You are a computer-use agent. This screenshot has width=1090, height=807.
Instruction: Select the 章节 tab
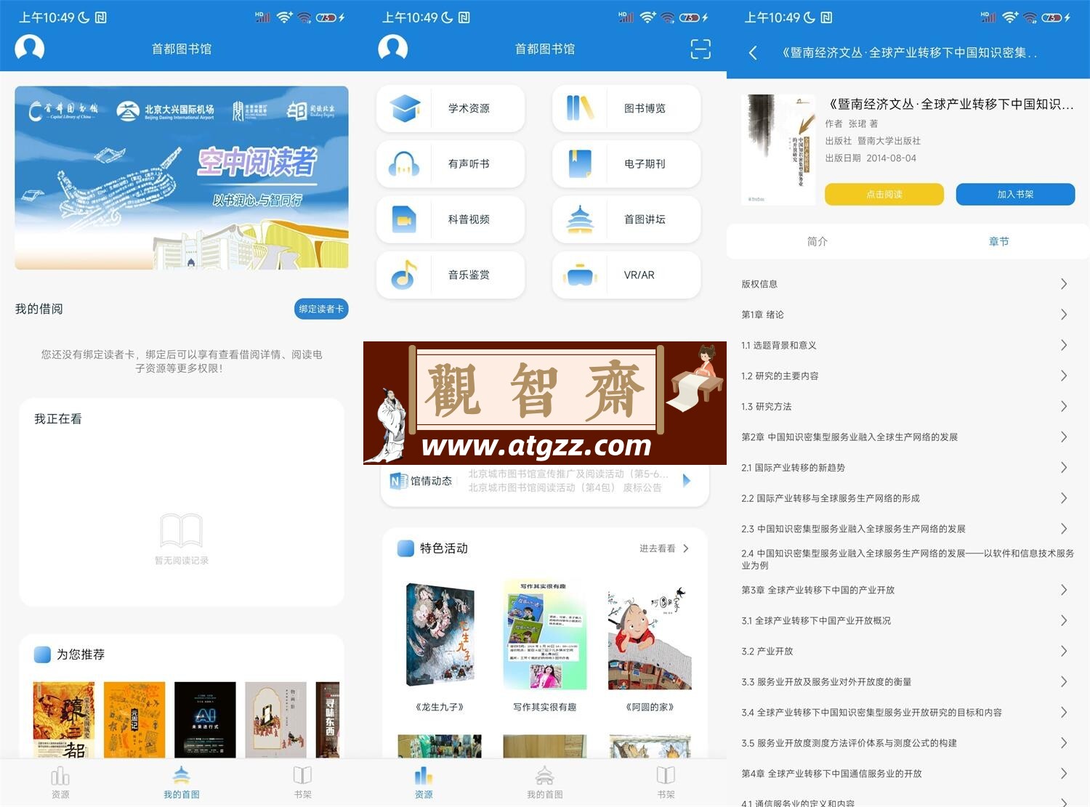[999, 241]
